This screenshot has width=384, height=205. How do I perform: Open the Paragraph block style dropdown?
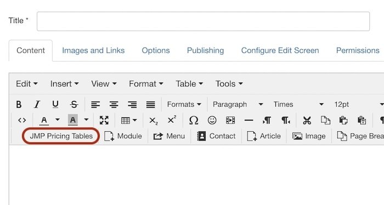click(x=238, y=104)
